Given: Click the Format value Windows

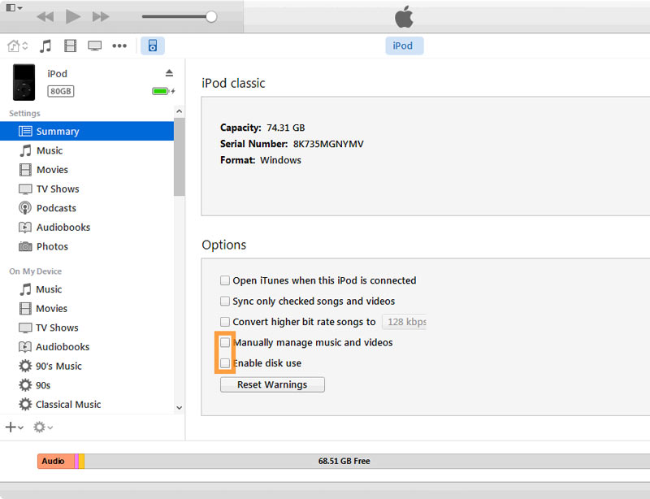Looking at the screenshot, I should click(x=280, y=160).
